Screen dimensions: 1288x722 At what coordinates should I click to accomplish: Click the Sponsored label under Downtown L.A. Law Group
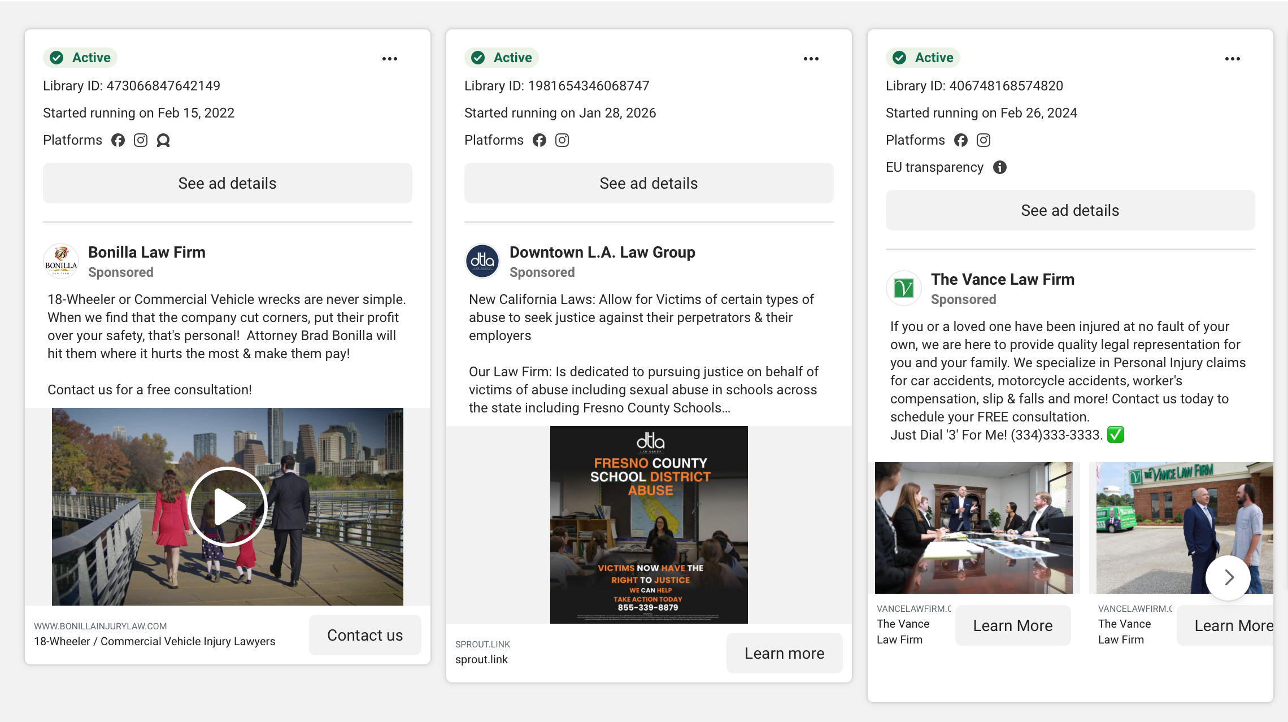[x=542, y=272]
